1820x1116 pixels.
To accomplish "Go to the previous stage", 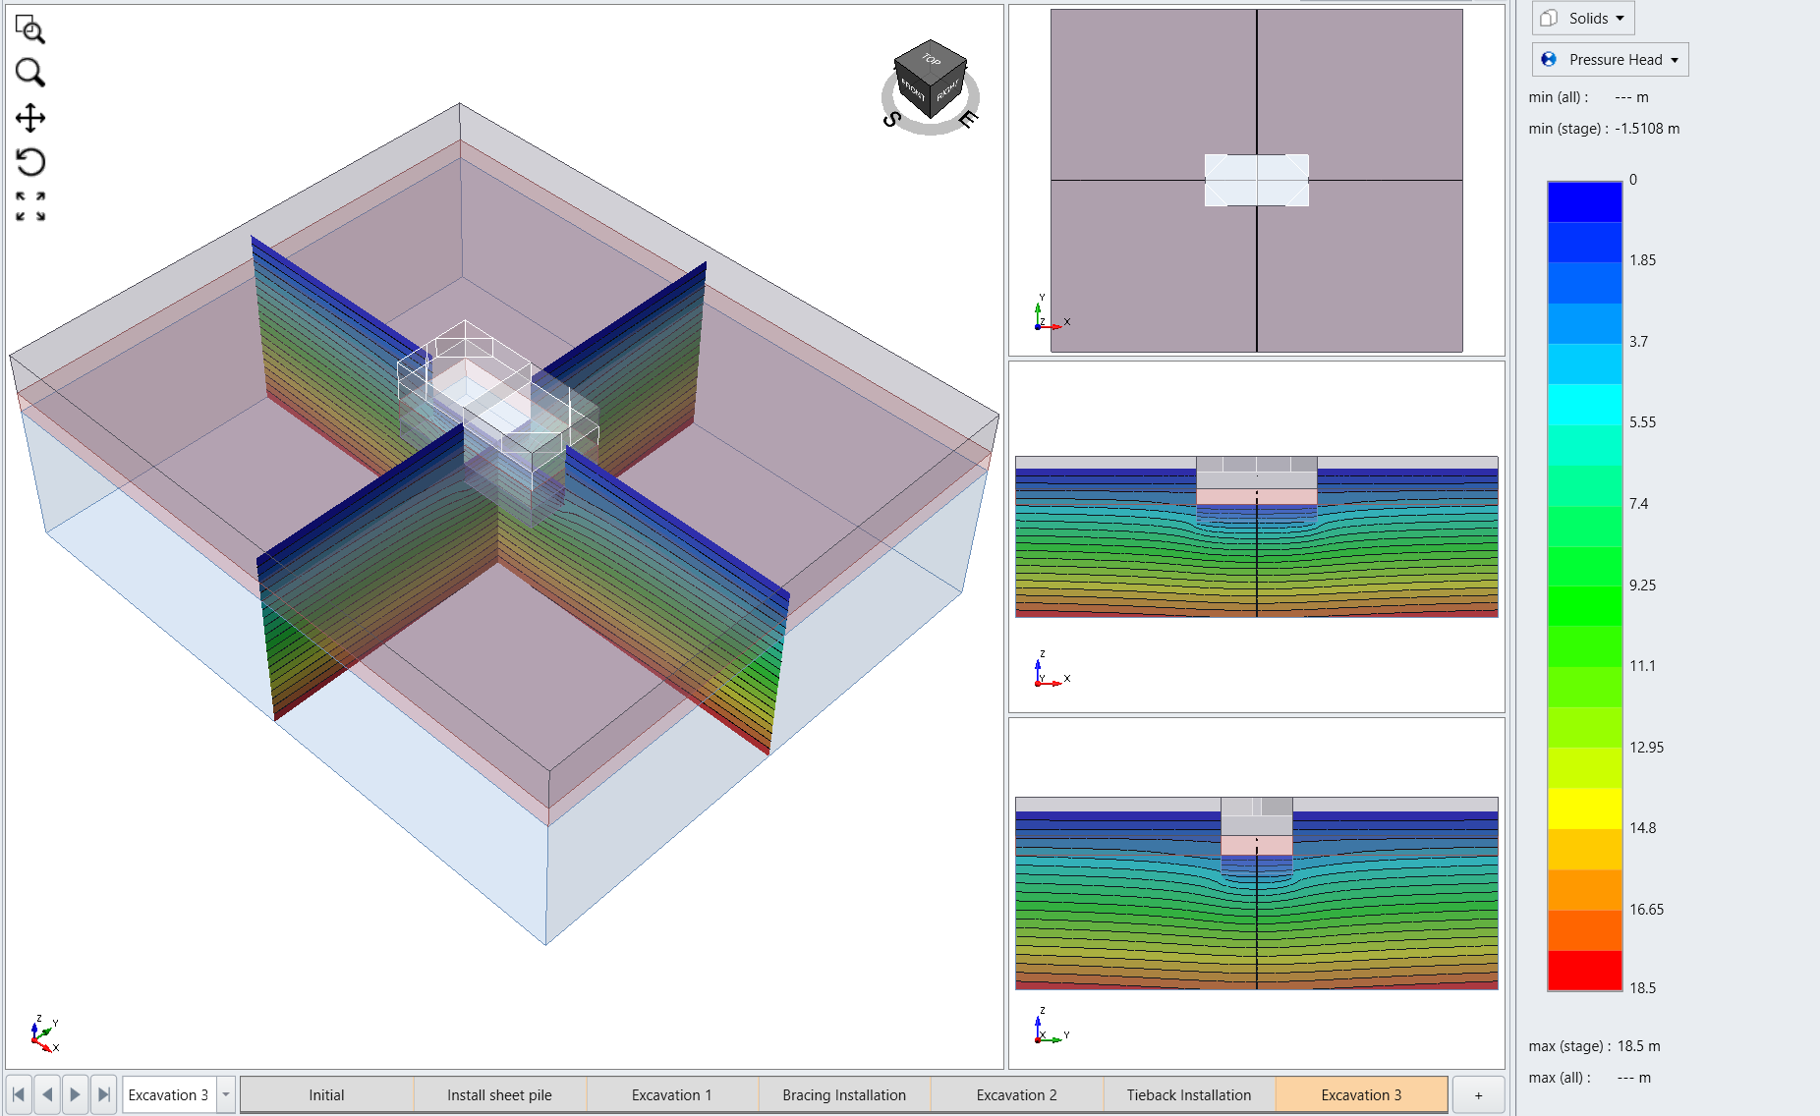I will point(47,1094).
